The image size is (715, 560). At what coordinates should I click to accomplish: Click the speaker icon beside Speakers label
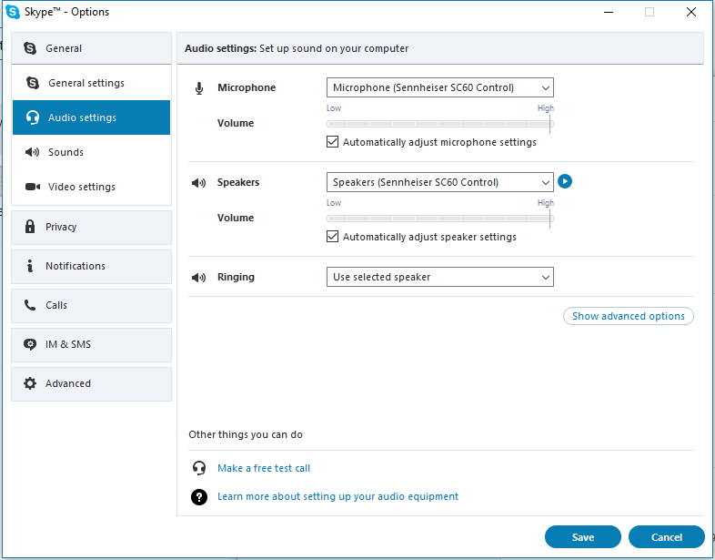(x=199, y=183)
